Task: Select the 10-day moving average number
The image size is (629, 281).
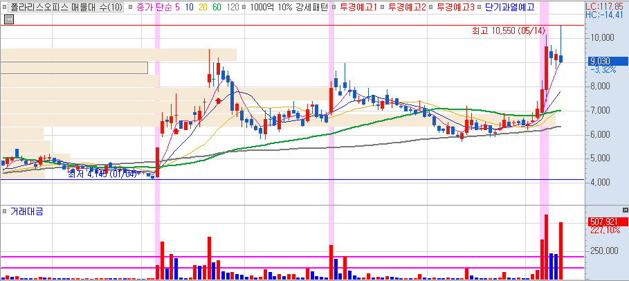Action: [x=190, y=7]
